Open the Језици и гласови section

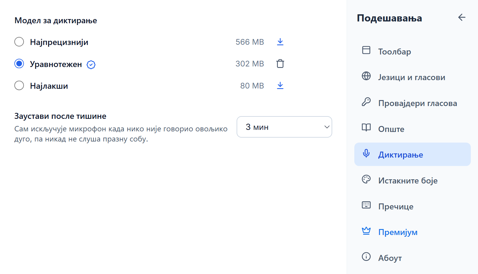(x=412, y=77)
